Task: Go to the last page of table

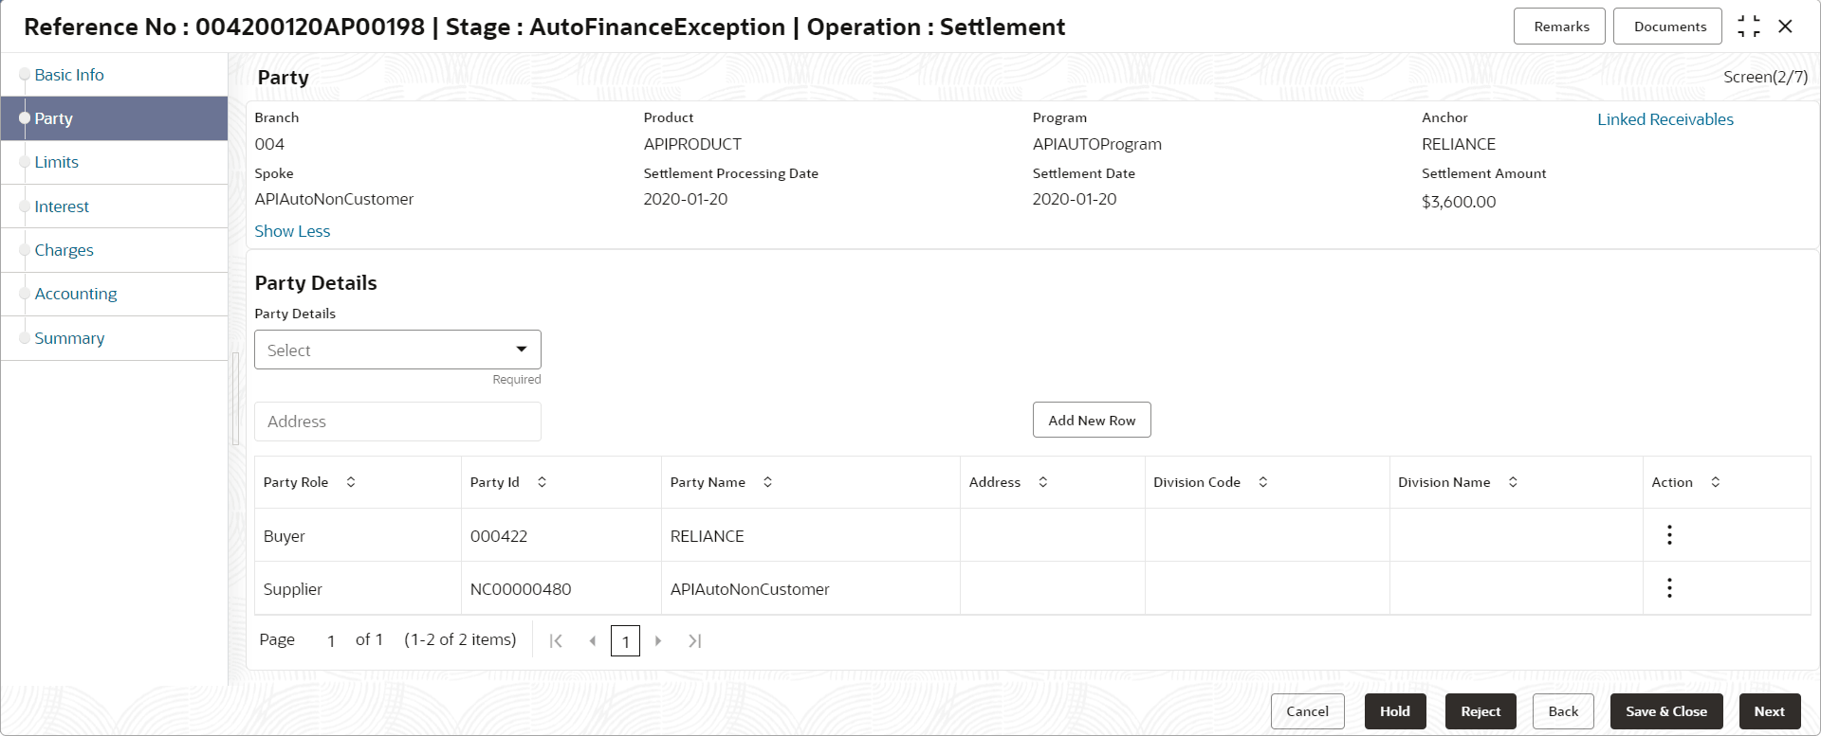Action: click(694, 641)
